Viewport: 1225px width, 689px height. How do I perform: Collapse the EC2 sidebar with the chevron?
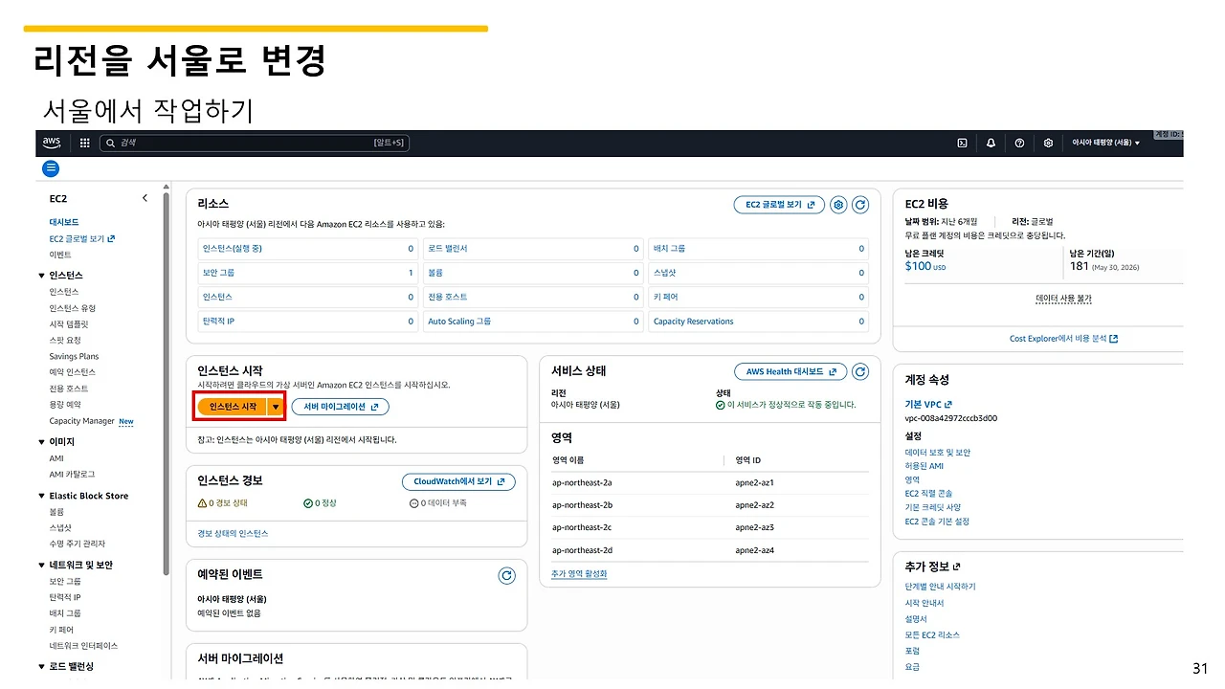[x=145, y=197]
